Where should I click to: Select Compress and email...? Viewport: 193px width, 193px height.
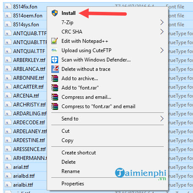point(86,97)
